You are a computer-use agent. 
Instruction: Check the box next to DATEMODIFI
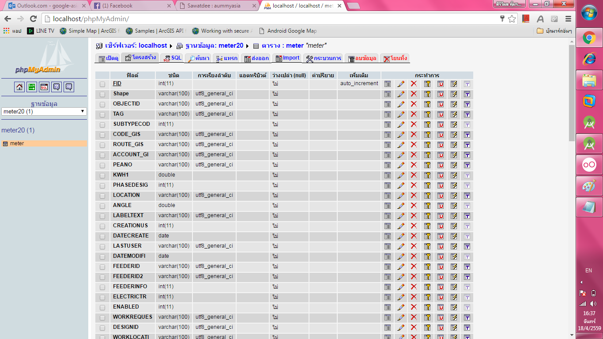click(x=102, y=256)
